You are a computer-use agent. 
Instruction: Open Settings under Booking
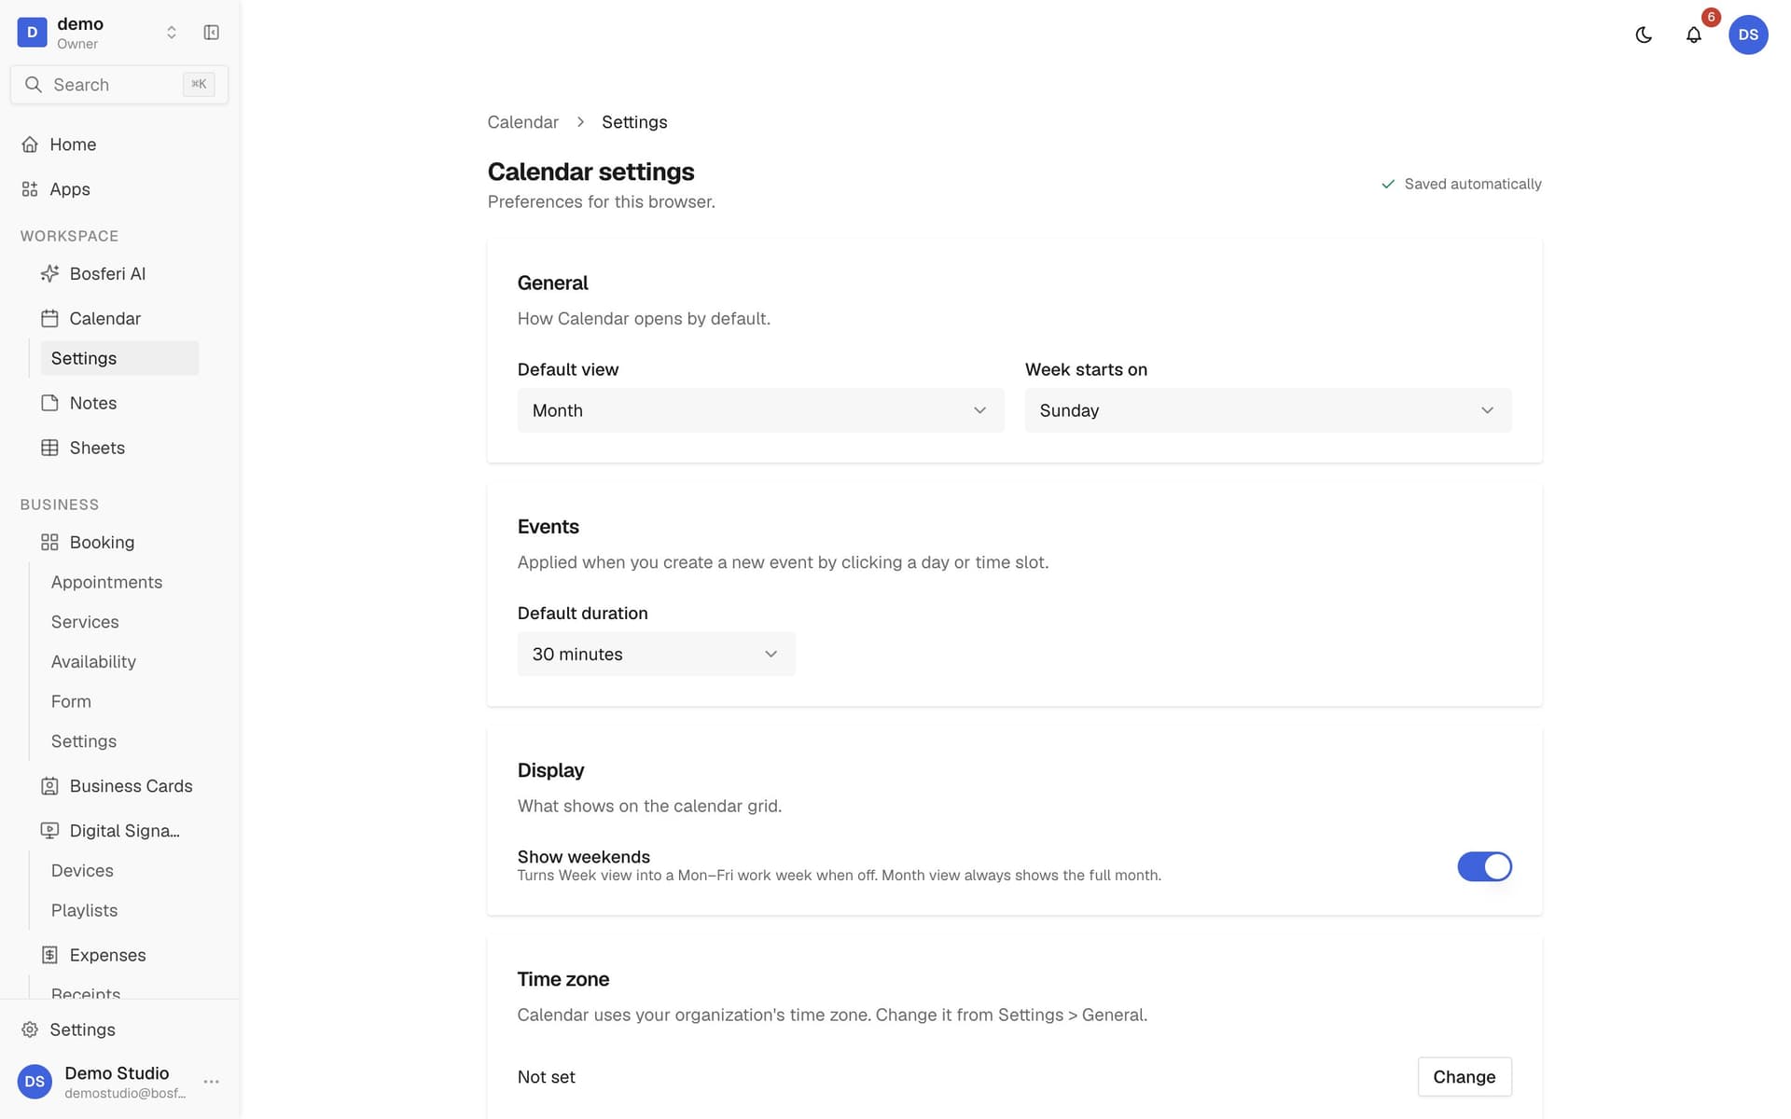84,741
